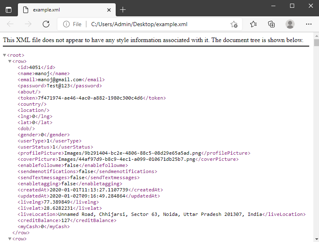Click the id value 4051

click(35, 67)
